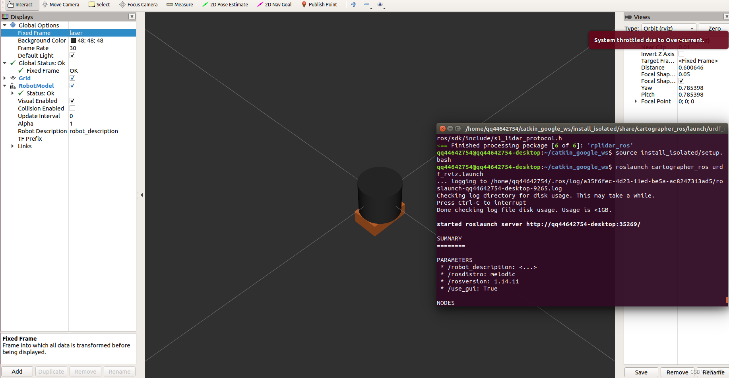
Task: Choose the Focus Camera tool
Action: pos(138,5)
